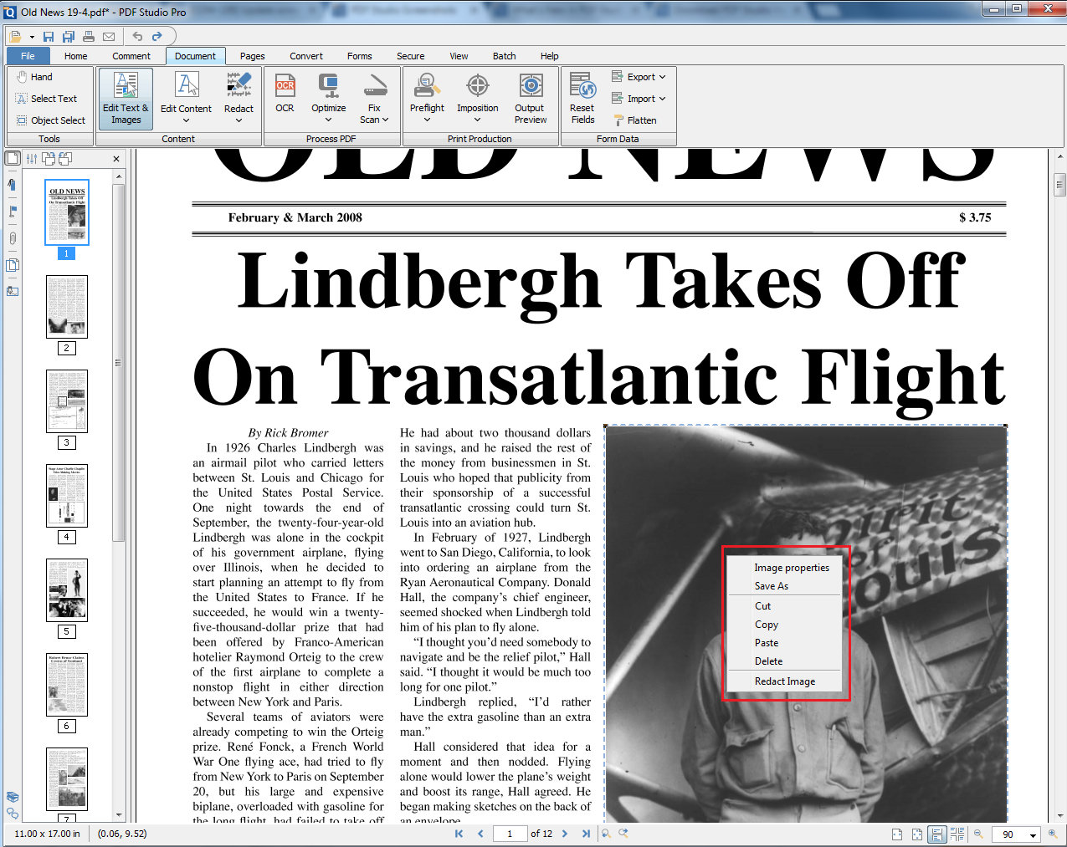
Task: Toggle the Select Text tool
Action: (46, 99)
